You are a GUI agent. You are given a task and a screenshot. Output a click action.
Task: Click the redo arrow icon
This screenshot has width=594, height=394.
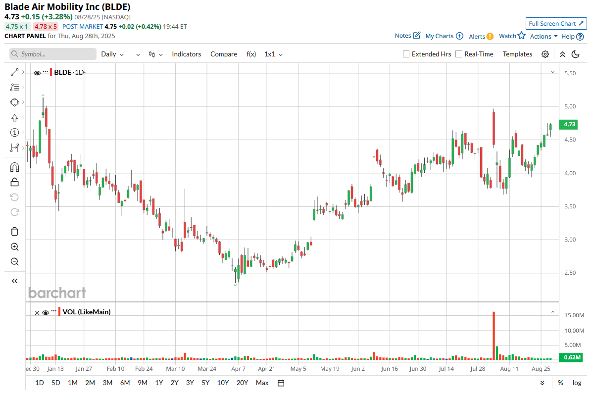(x=14, y=212)
